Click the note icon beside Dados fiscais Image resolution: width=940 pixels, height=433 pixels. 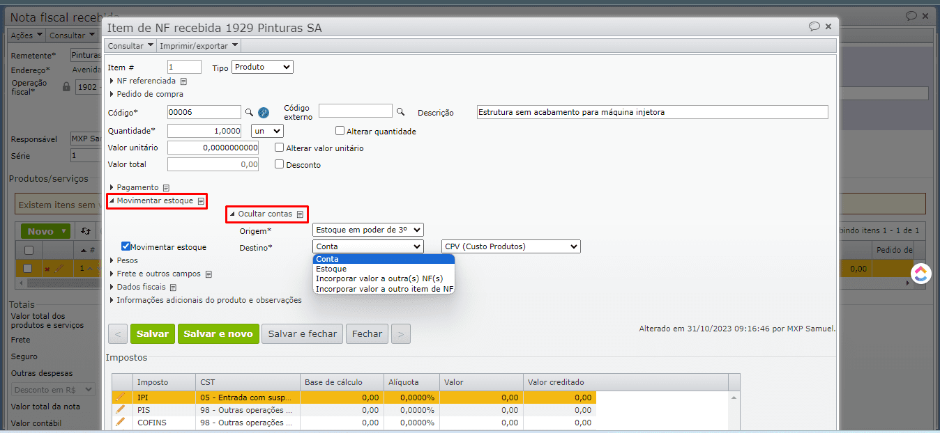click(x=173, y=288)
